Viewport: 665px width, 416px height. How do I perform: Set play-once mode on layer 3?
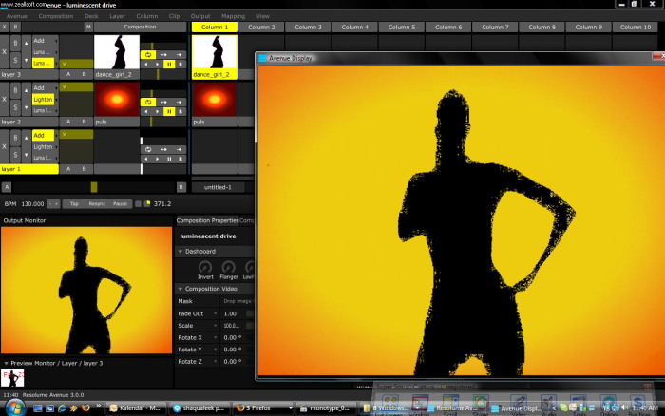[x=179, y=55]
